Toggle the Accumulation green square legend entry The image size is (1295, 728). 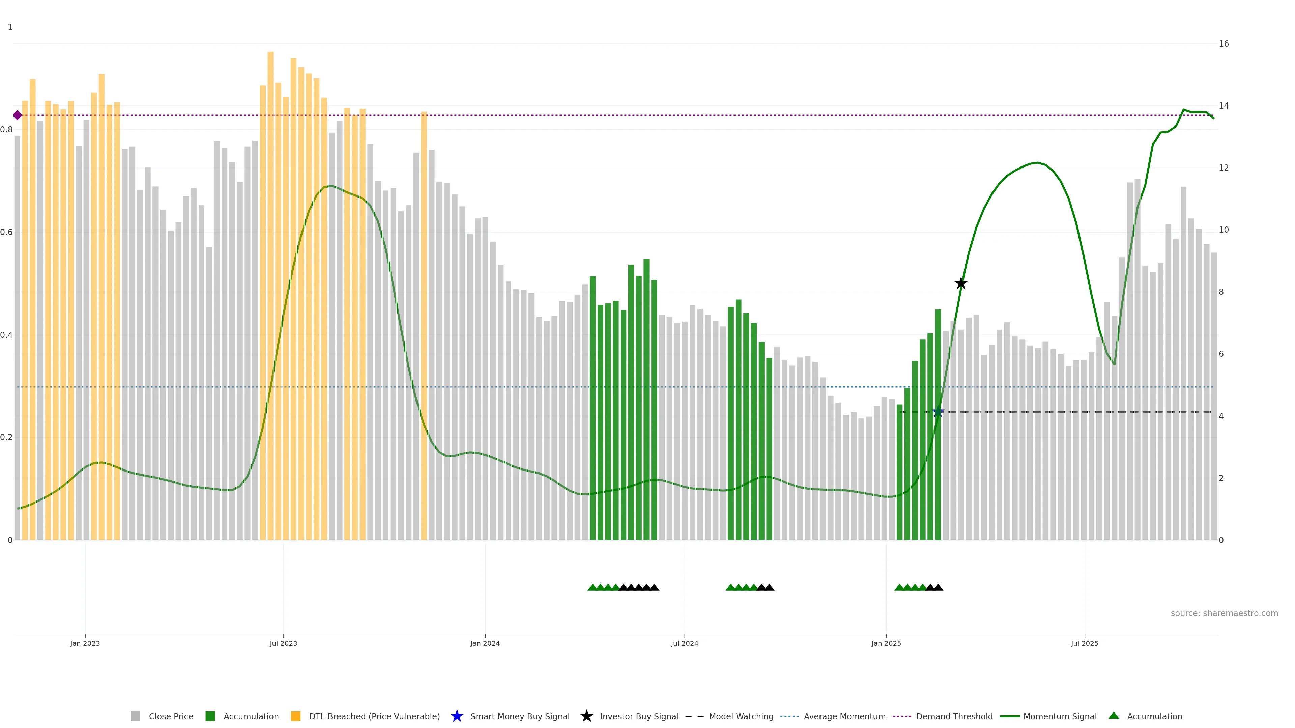[x=210, y=716]
